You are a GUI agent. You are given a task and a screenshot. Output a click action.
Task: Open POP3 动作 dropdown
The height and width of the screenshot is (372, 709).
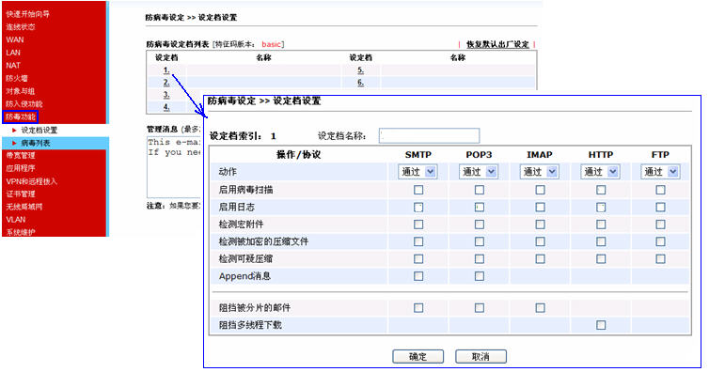[479, 172]
